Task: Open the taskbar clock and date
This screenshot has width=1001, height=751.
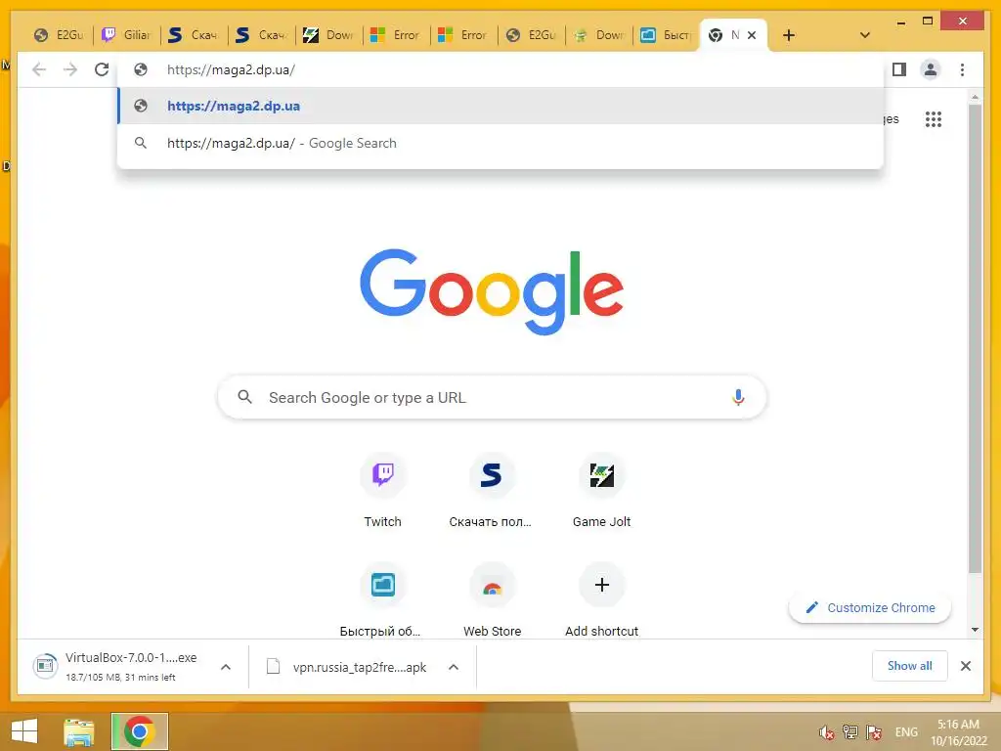Action: click(x=958, y=732)
